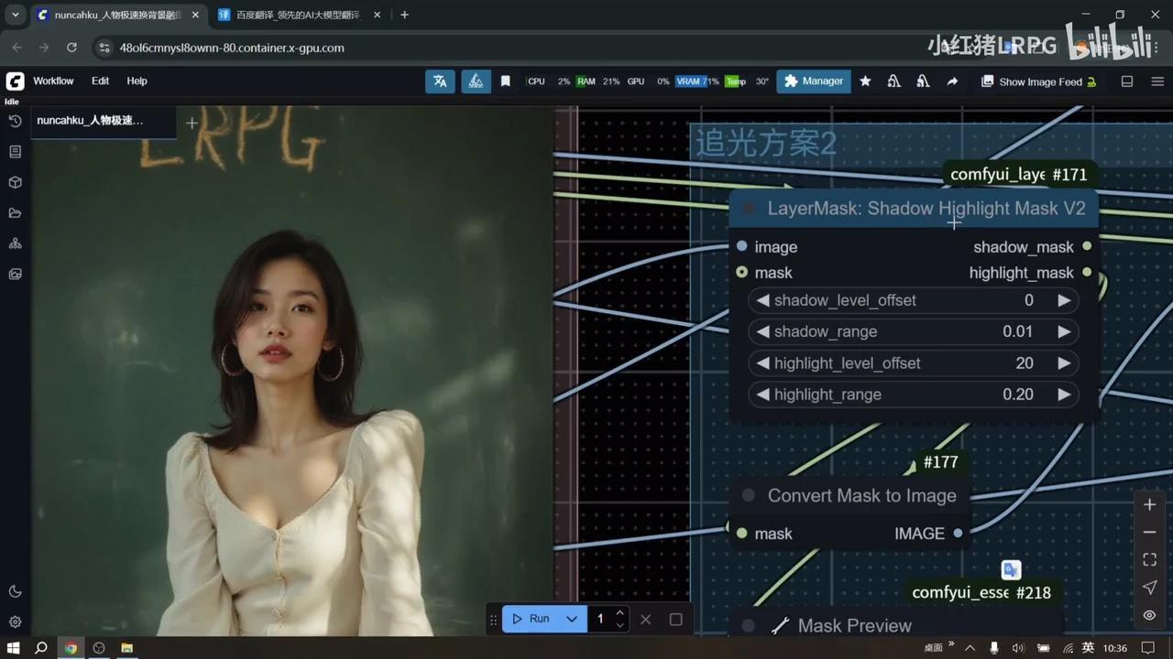This screenshot has width=1173, height=659.
Task: Open the browser tab search dropdown
Action: pyautogui.click(x=15, y=15)
